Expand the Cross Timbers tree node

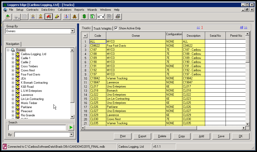tap(13, 66)
